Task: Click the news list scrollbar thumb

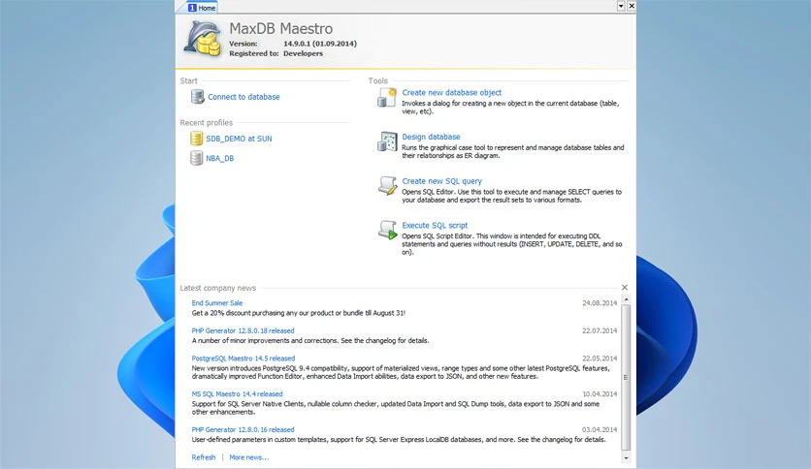Action: (x=626, y=378)
